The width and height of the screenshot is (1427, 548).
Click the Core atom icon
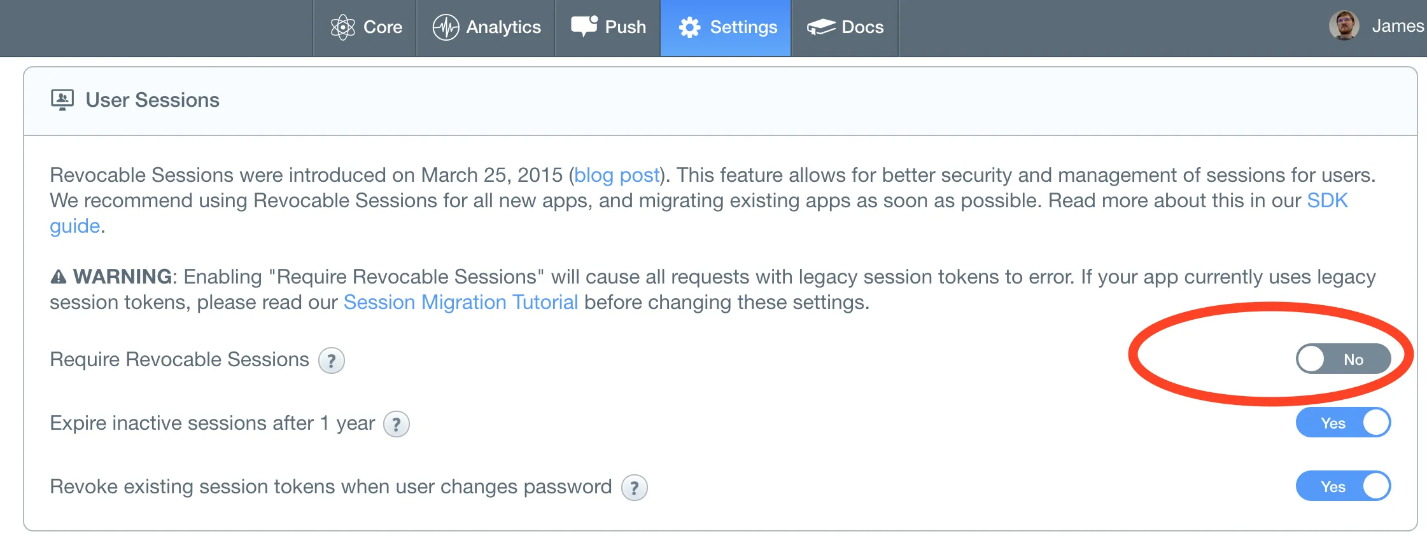point(342,27)
